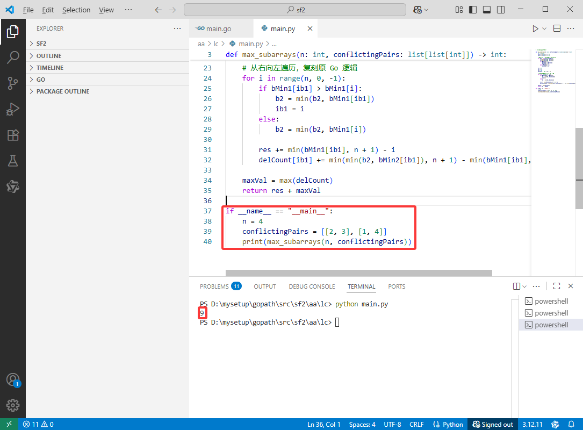Click the split terminal icon
This screenshot has height=430, width=583.
tap(516, 286)
